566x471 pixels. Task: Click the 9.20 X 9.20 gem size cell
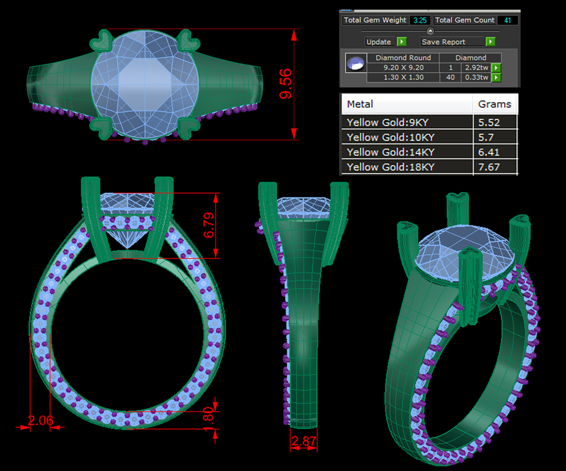403,68
